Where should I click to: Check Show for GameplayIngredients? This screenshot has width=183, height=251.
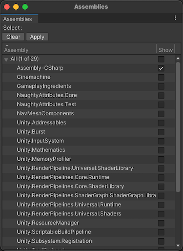[x=161, y=86]
